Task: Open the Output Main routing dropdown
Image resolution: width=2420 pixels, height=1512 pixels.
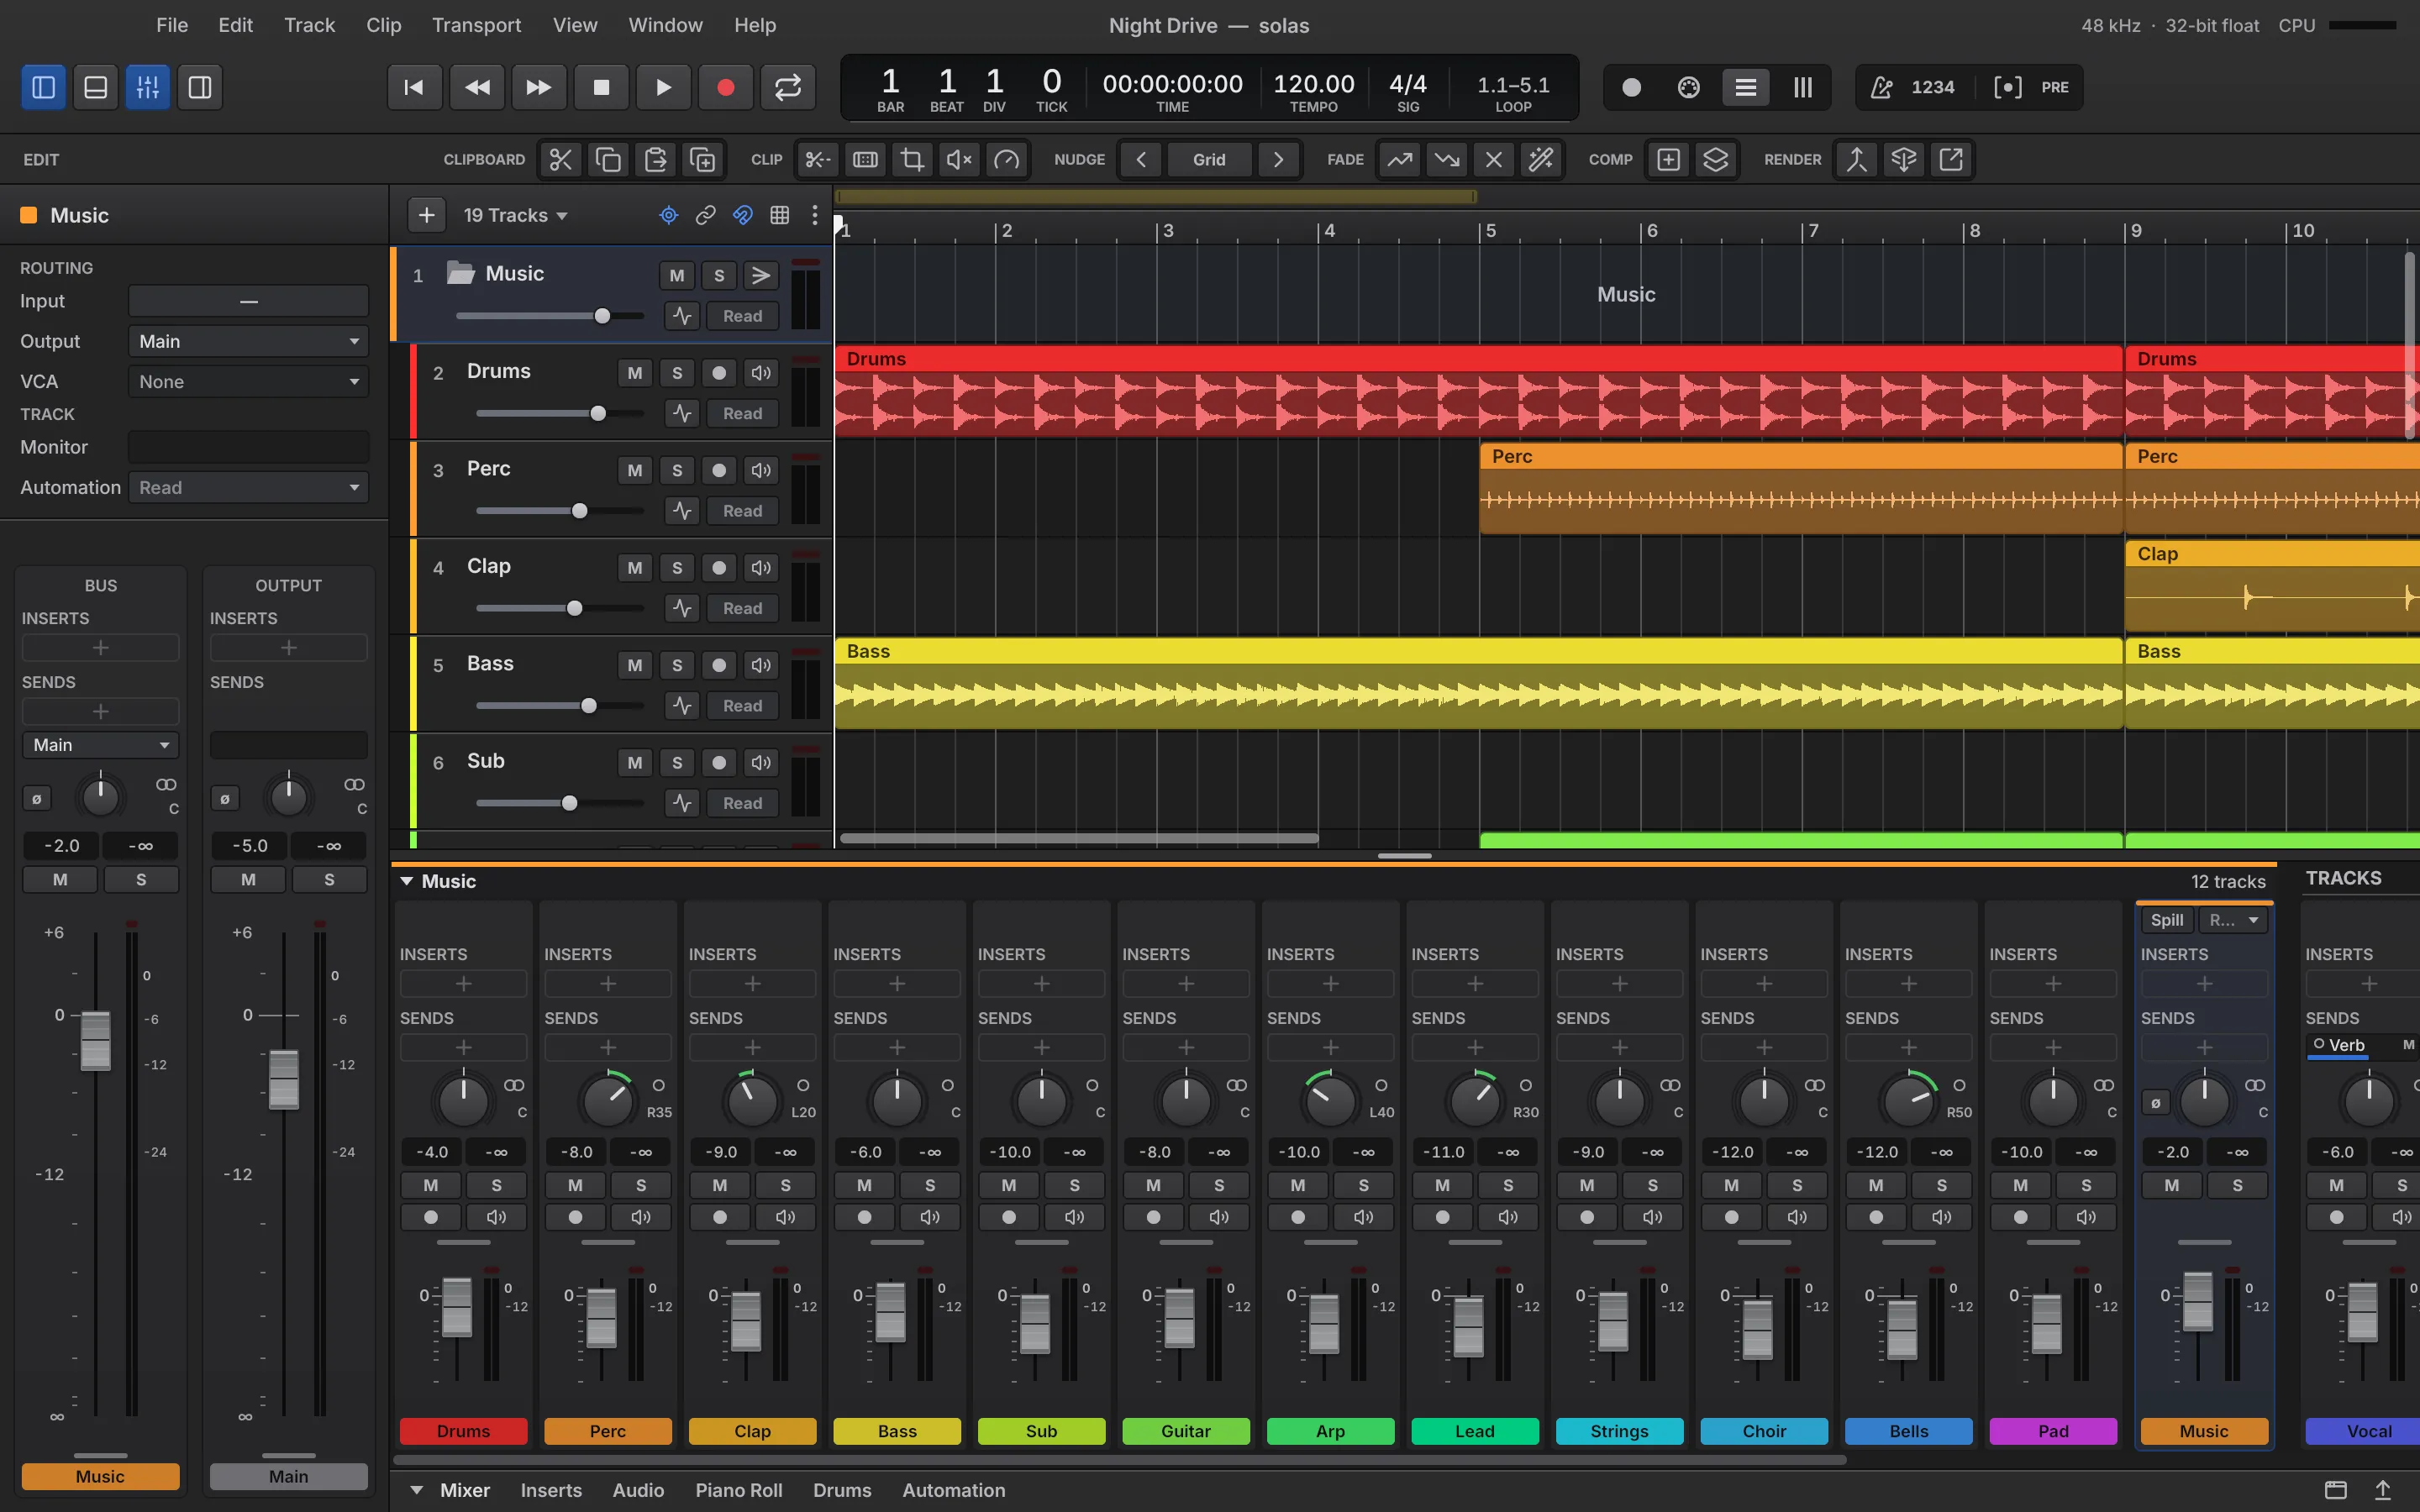Action: pos(248,341)
